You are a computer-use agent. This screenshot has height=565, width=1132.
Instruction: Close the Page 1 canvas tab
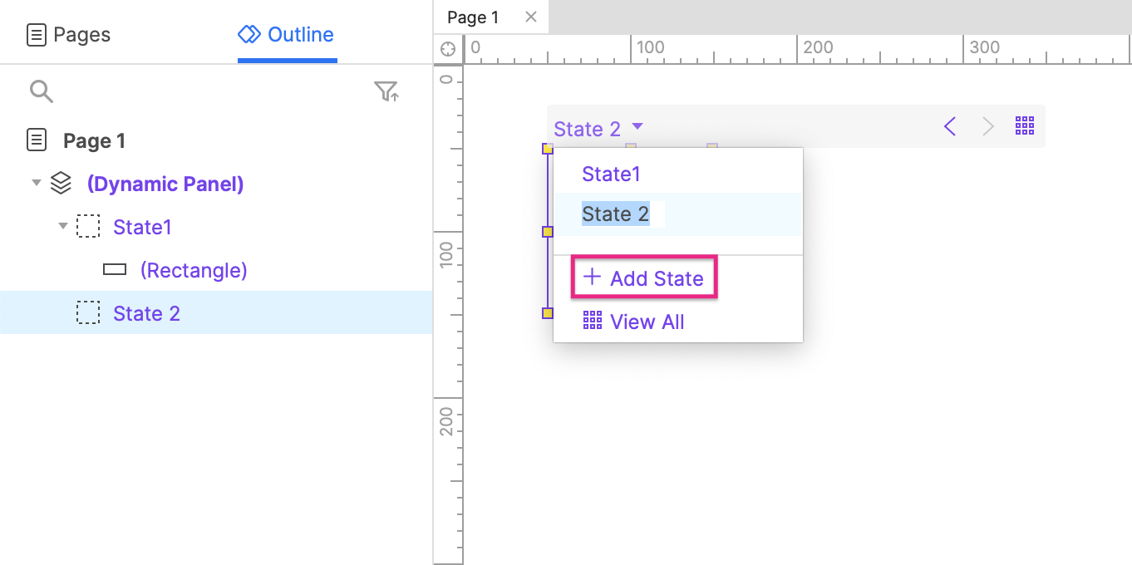(531, 17)
